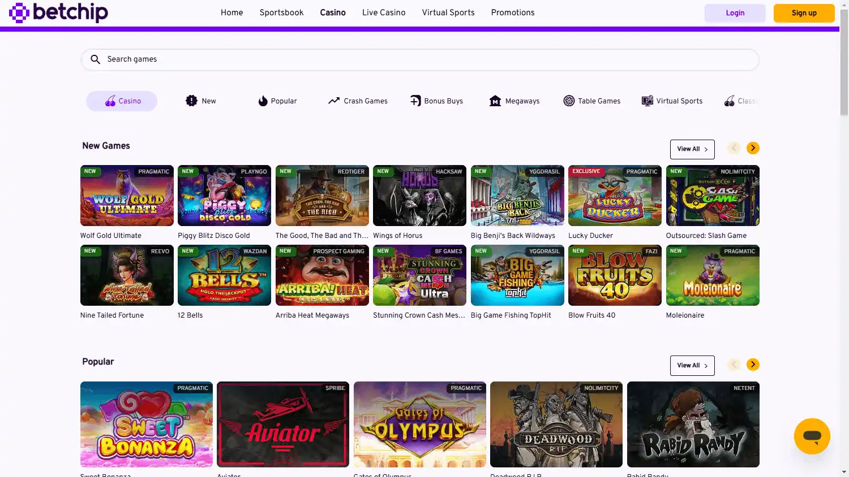
Task: Click the Bonus Buys icon
Action: (415, 101)
